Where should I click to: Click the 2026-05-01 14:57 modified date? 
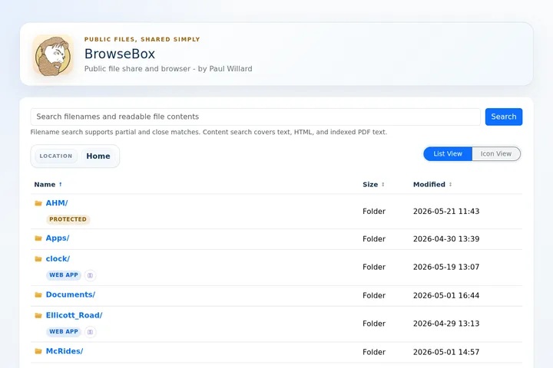(x=446, y=352)
